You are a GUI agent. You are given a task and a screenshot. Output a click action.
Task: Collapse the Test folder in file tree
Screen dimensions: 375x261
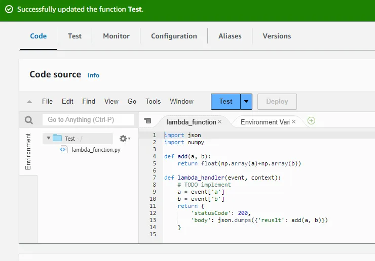pos(49,138)
